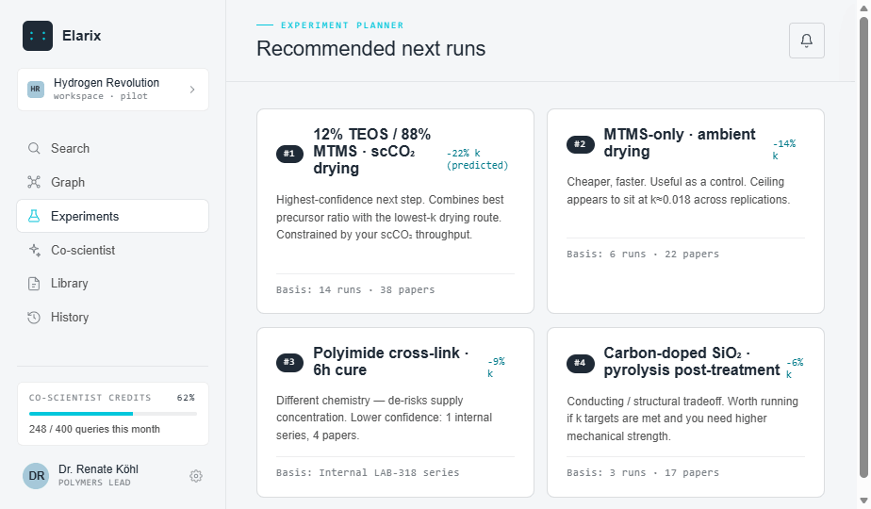This screenshot has height=509, width=871.
Task: Click the #4 rank badge
Action: point(580,364)
